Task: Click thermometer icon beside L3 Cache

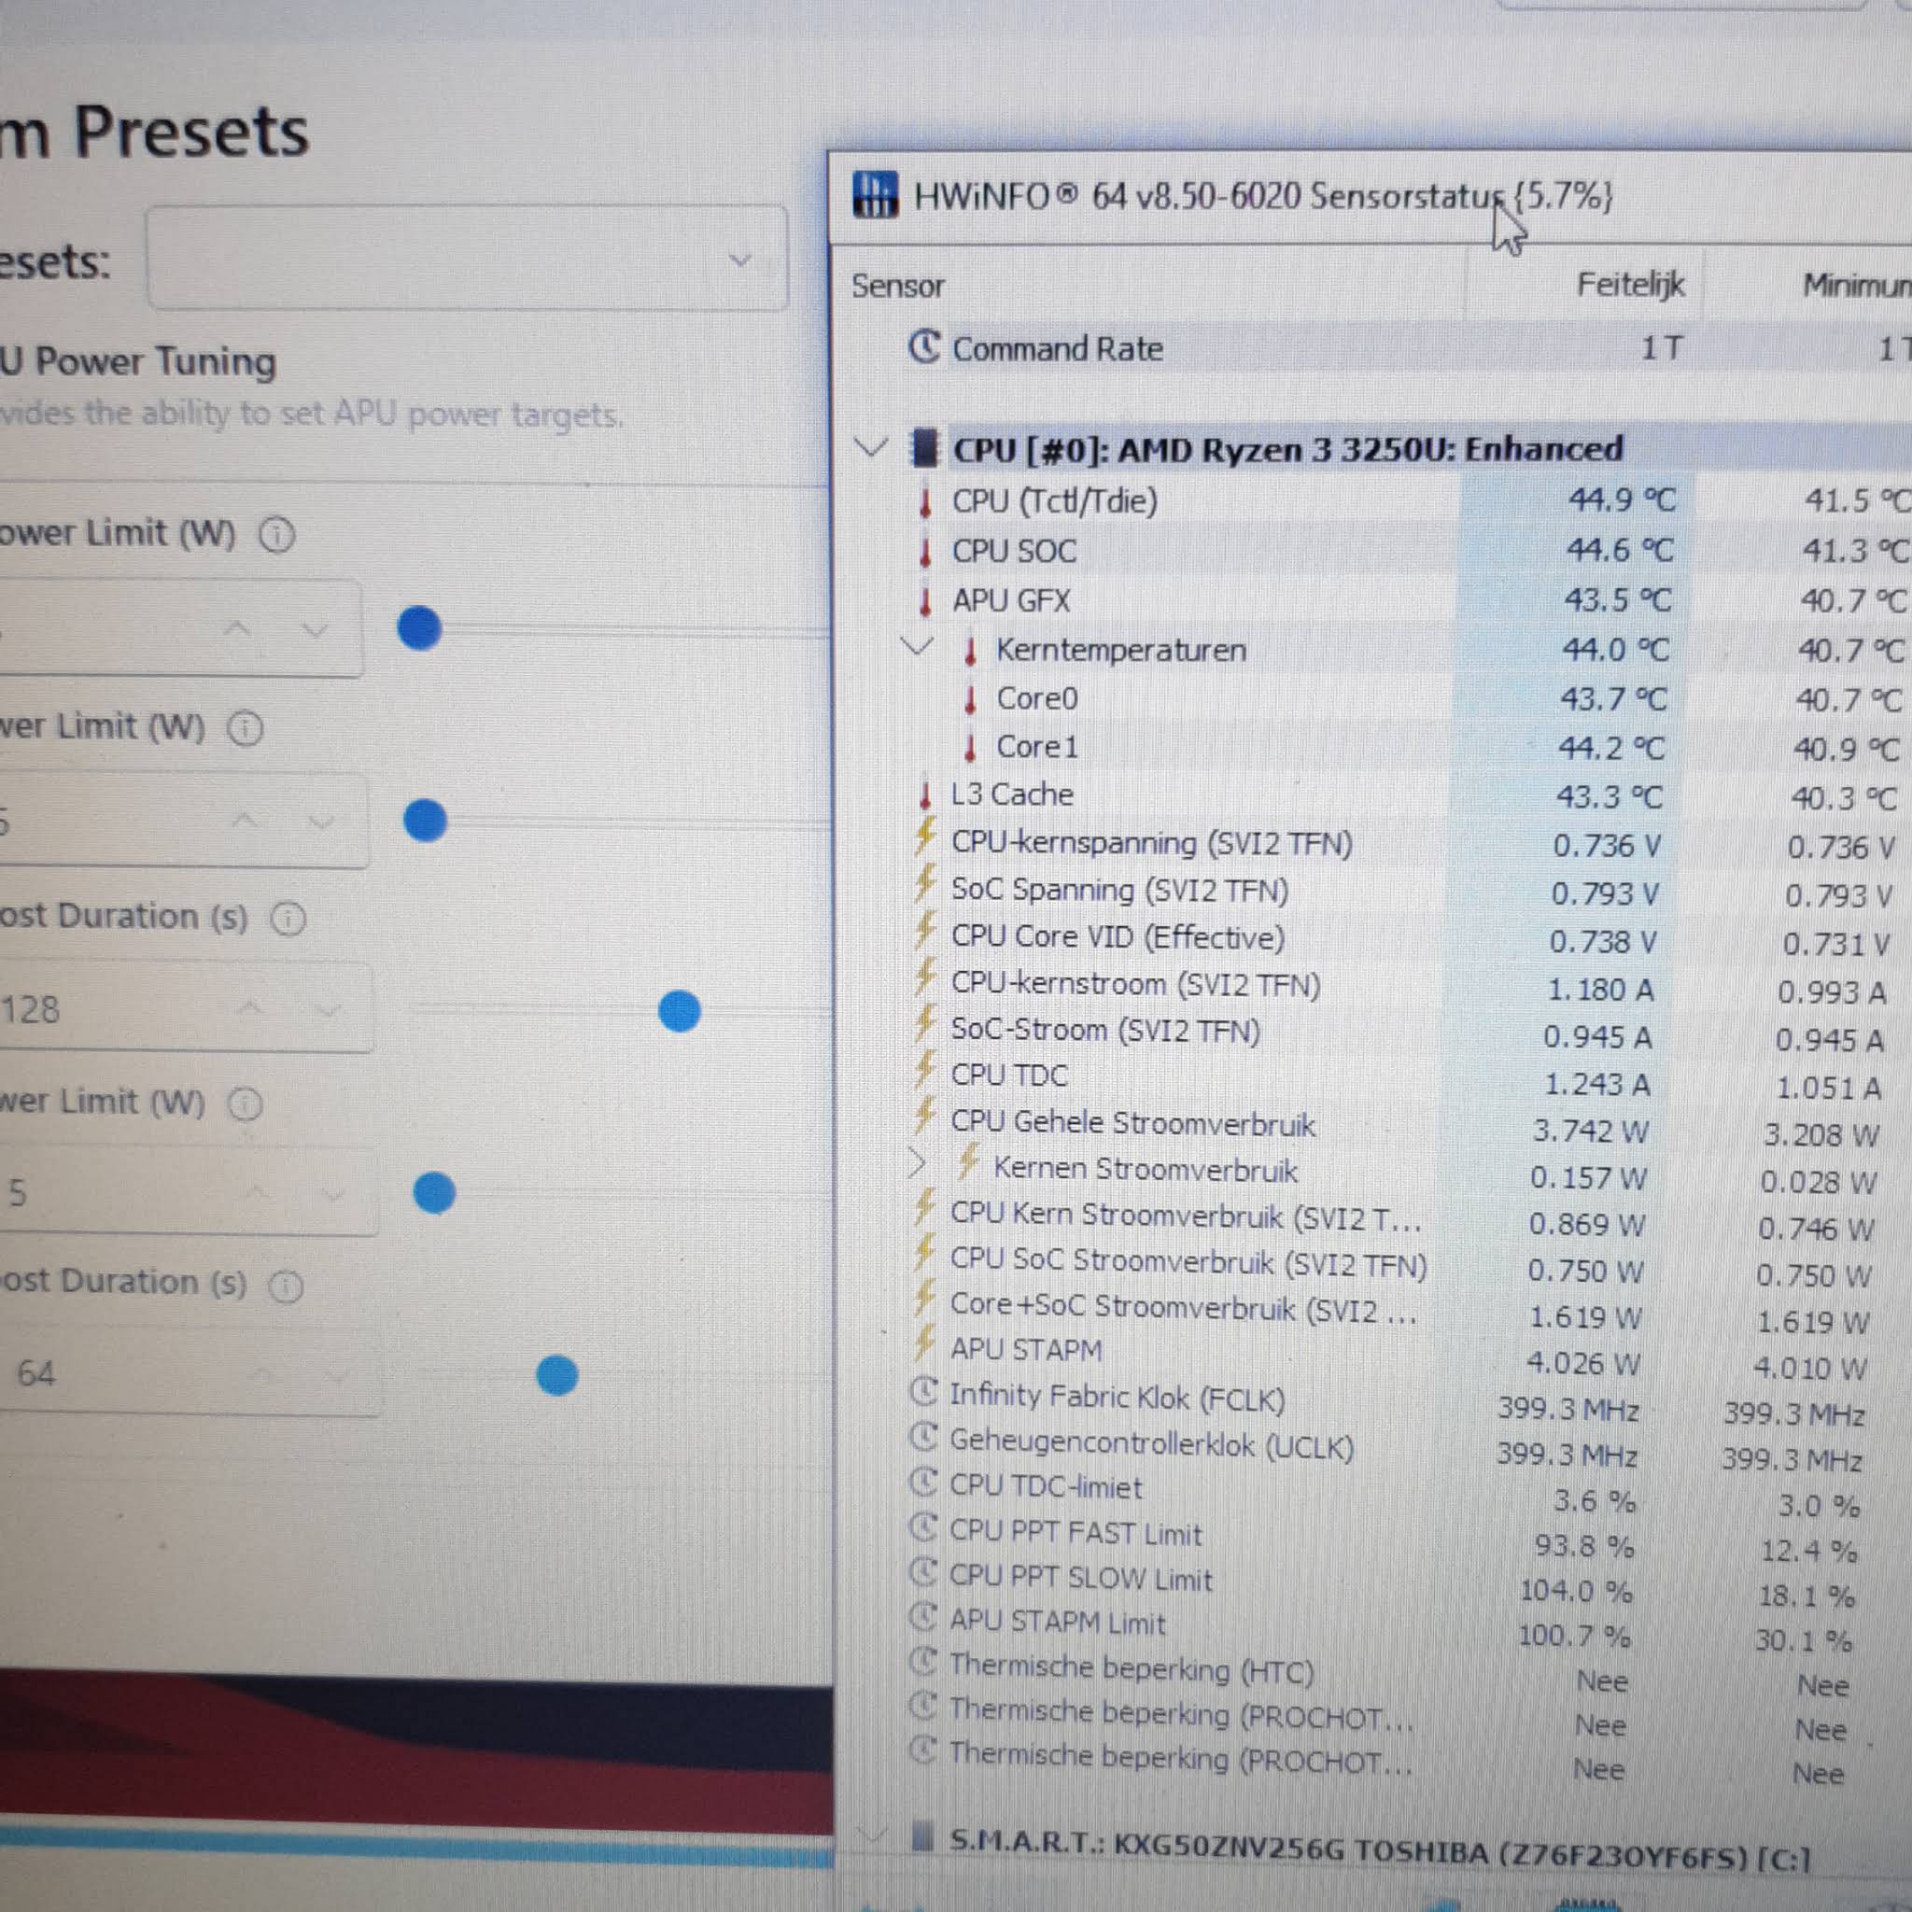Action: point(925,794)
